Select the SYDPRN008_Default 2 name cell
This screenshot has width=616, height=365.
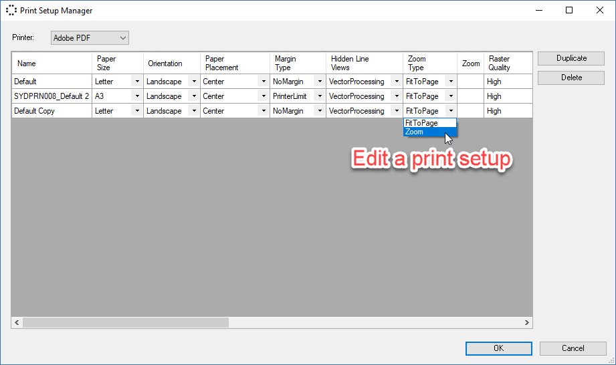pyautogui.click(x=52, y=96)
